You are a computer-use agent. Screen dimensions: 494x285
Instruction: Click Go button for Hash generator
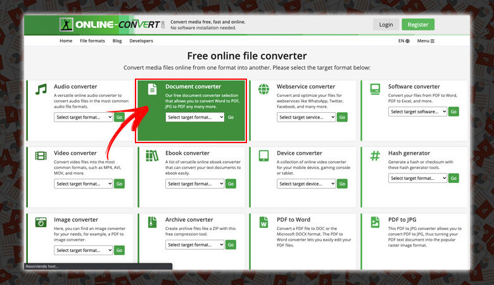coord(453,178)
